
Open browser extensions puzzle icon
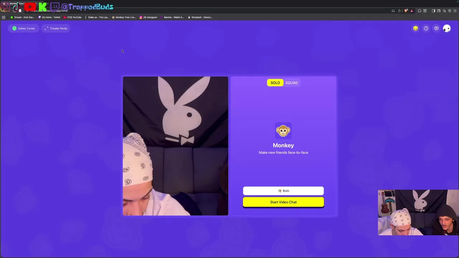pyautogui.click(x=420, y=11)
